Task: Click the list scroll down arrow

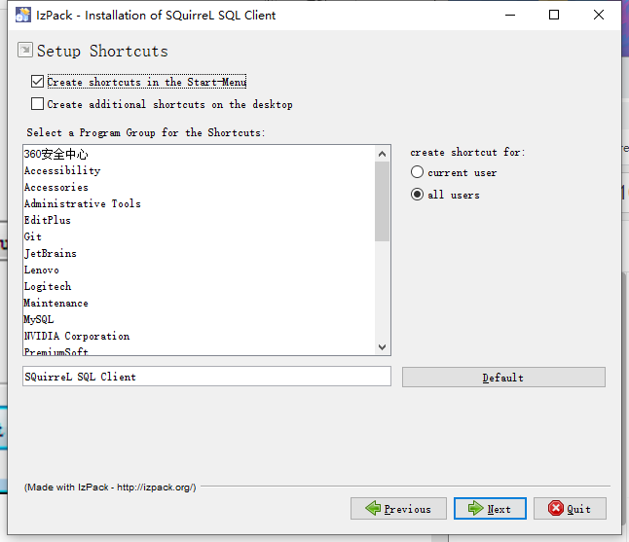Action: [383, 346]
